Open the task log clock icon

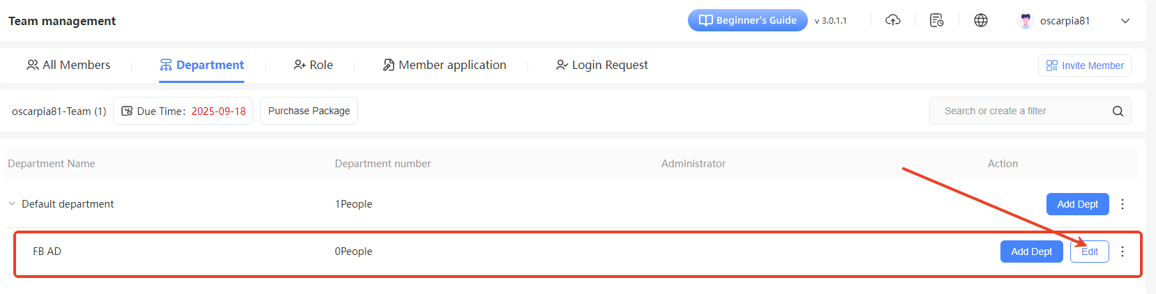936,20
